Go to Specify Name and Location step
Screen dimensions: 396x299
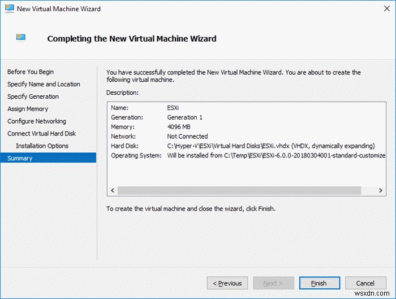[x=44, y=84]
